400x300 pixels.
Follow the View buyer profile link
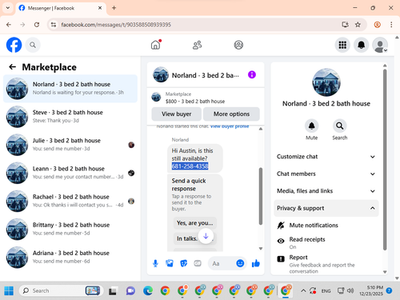point(230,126)
